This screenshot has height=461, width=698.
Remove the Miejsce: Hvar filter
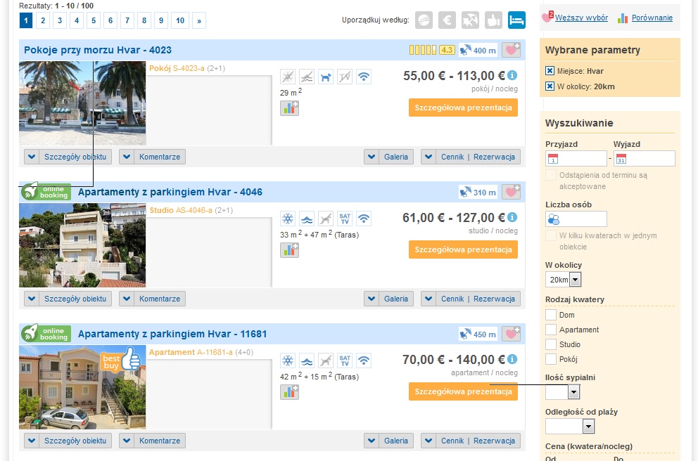click(550, 71)
